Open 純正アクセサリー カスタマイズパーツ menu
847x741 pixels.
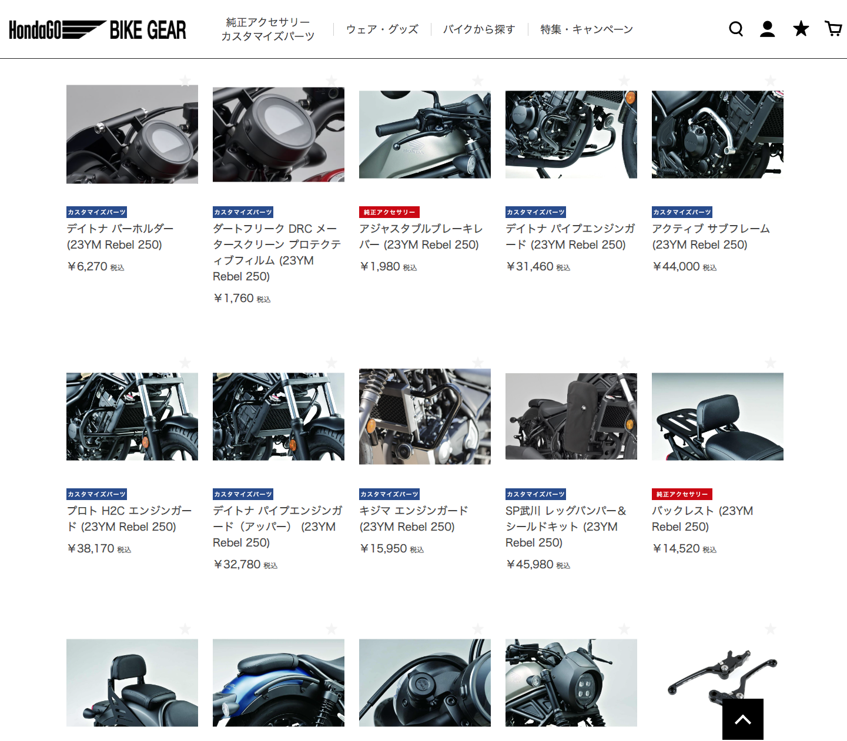[x=268, y=29]
